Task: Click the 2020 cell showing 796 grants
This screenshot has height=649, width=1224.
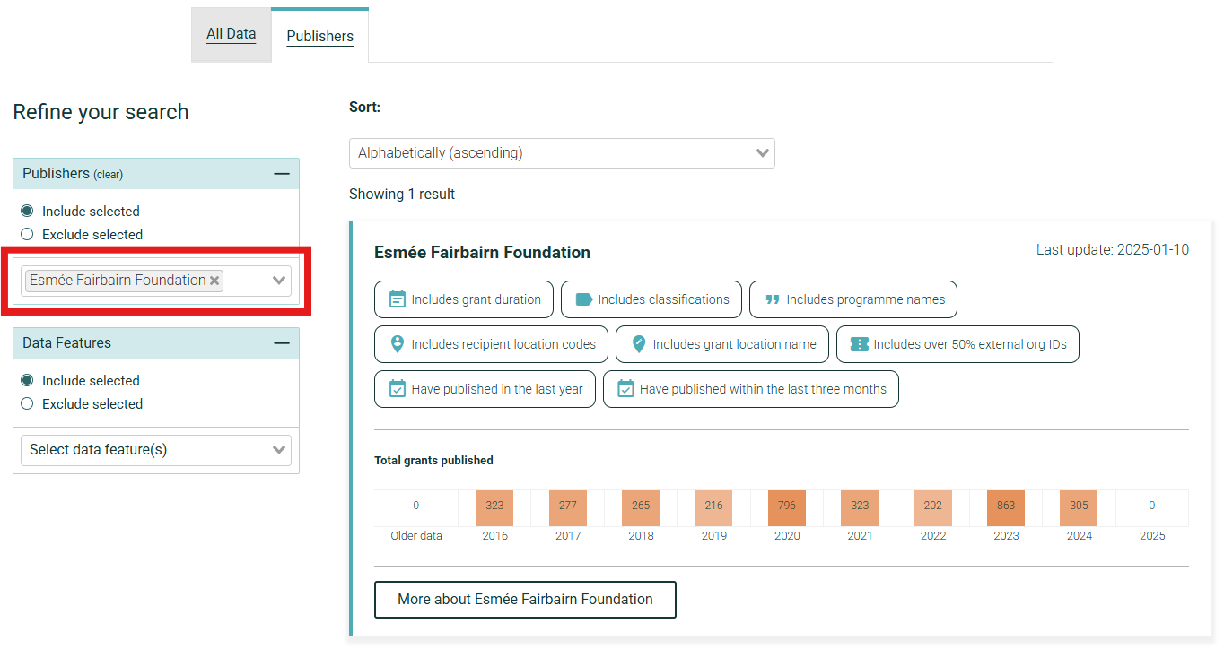Action: tap(787, 507)
